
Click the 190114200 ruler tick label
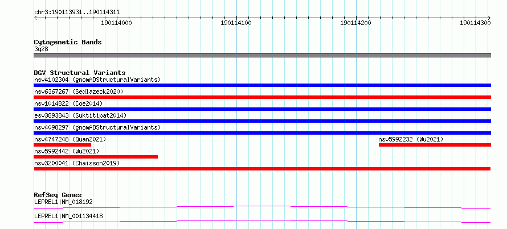[355, 23]
